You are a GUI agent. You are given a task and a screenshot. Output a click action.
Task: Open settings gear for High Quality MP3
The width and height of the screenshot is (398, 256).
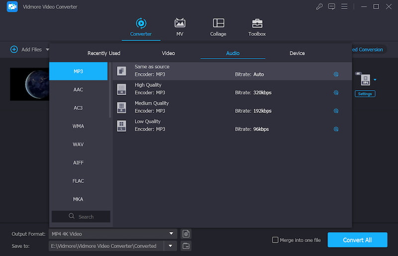pos(336,92)
